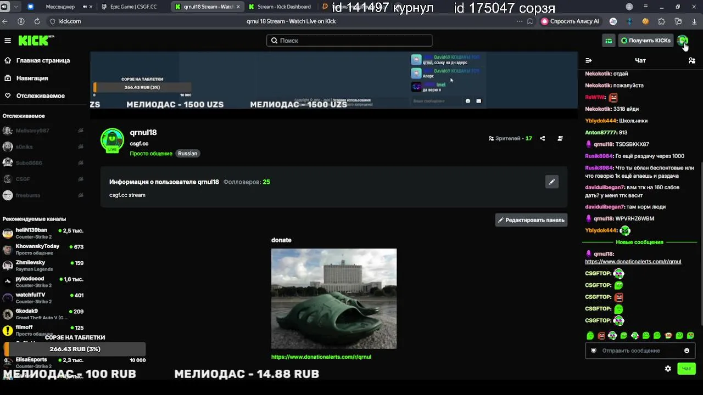
Task: Click the last quick emote below chat
Action: pos(690,335)
